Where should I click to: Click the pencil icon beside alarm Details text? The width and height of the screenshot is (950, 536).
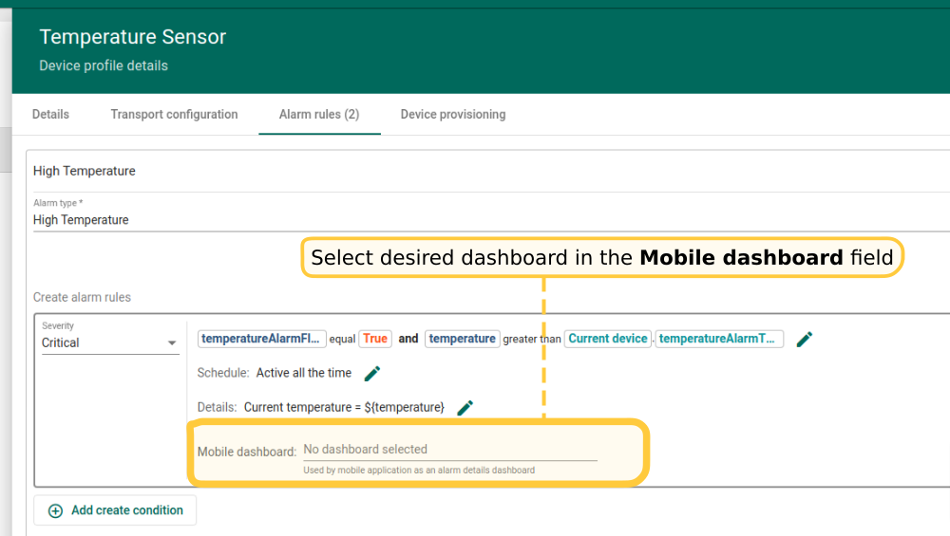coord(465,407)
